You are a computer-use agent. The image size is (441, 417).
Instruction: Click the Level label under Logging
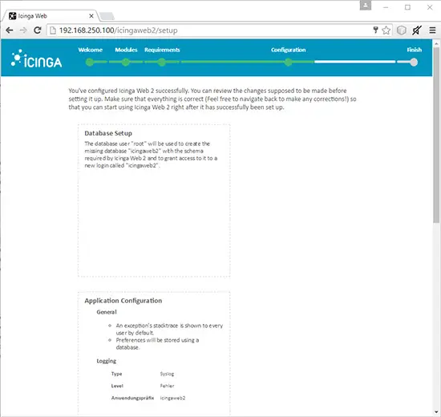click(117, 386)
